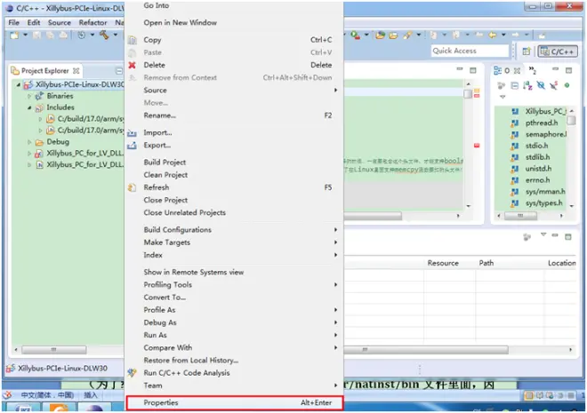This screenshot has width=587, height=413.
Task: Click the green dot filter icon in Outline
Action: coord(567,85)
